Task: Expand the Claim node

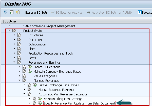Action: tap(14, 48)
